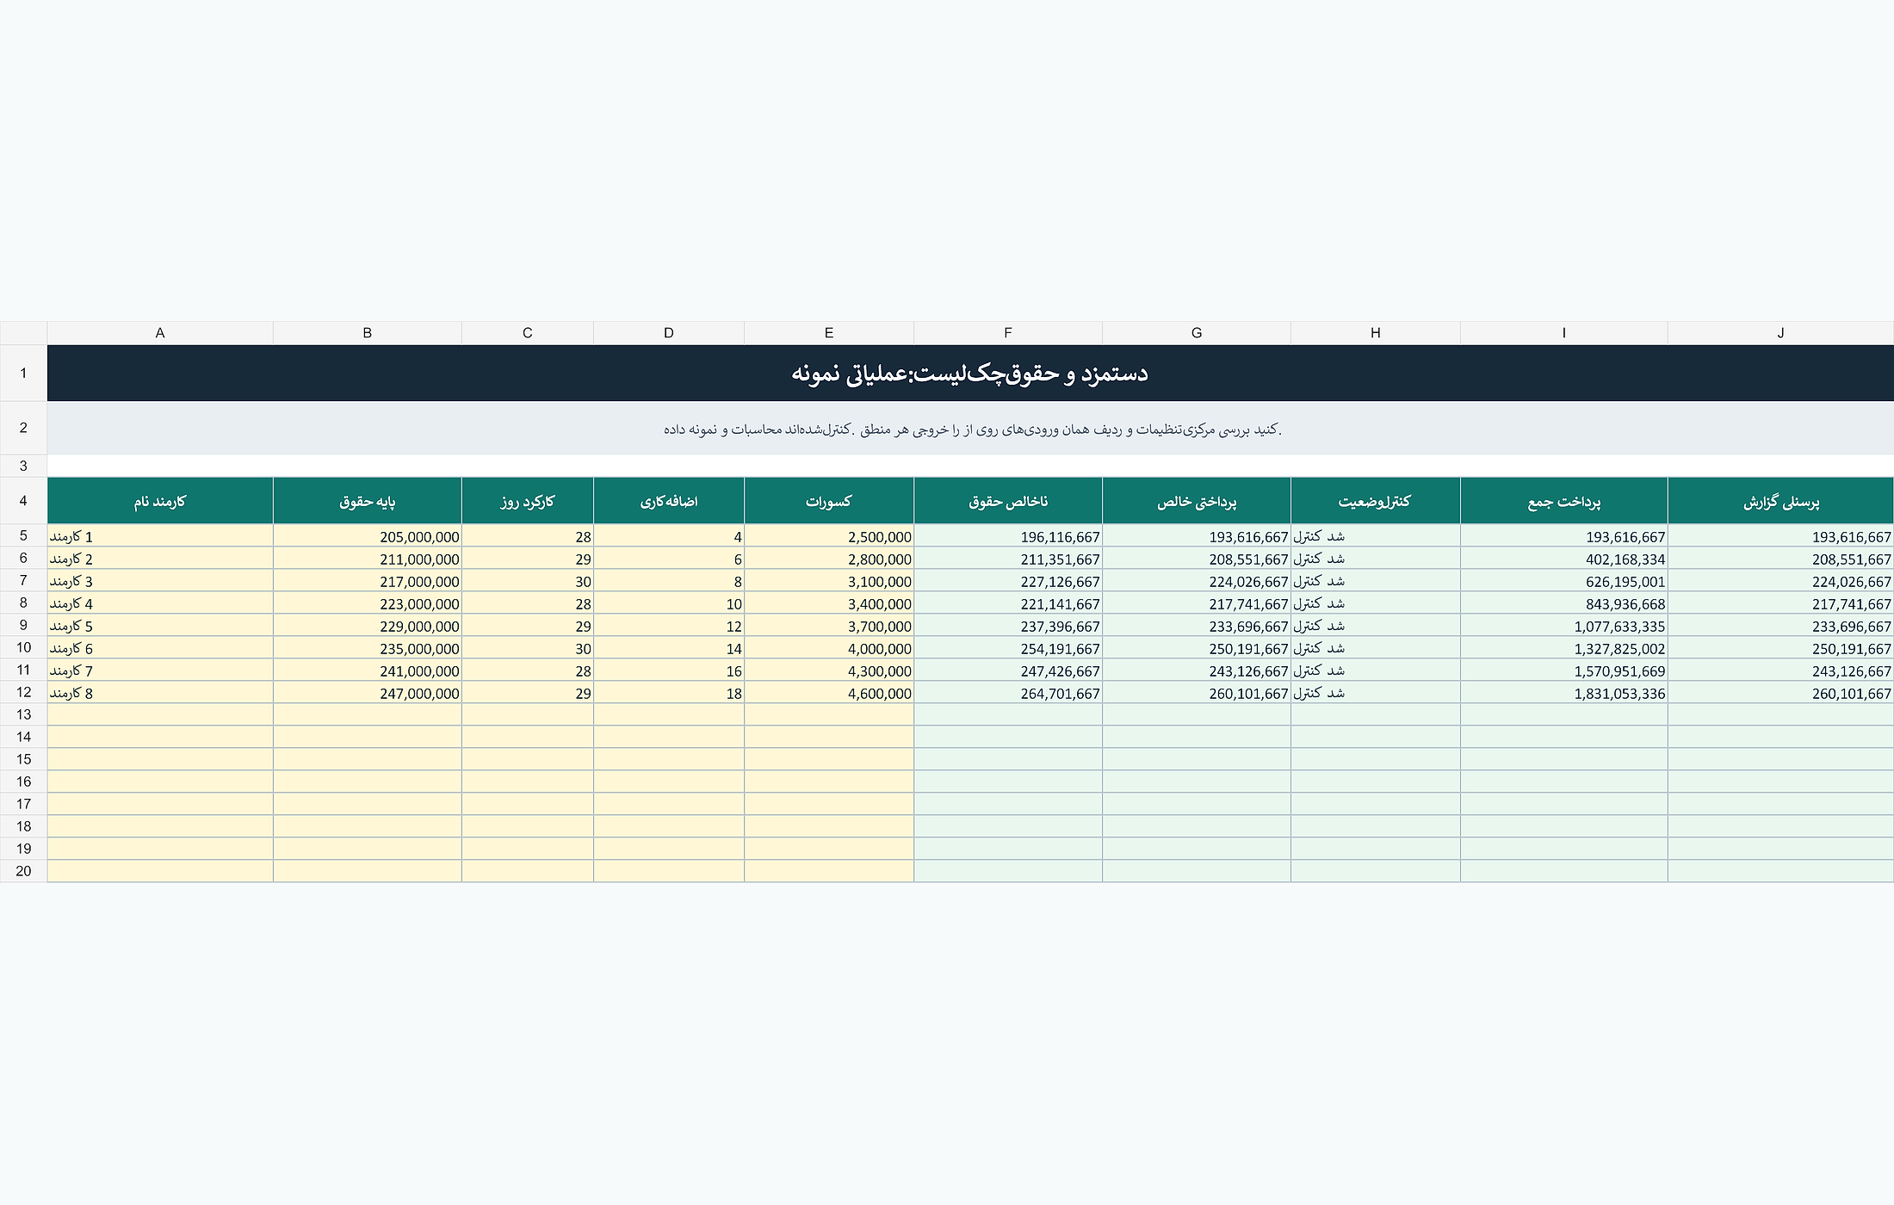Screen dimensions: 1894x1205
Task: Click the 'پایه حقوق' column header cell
Action: [x=368, y=501]
